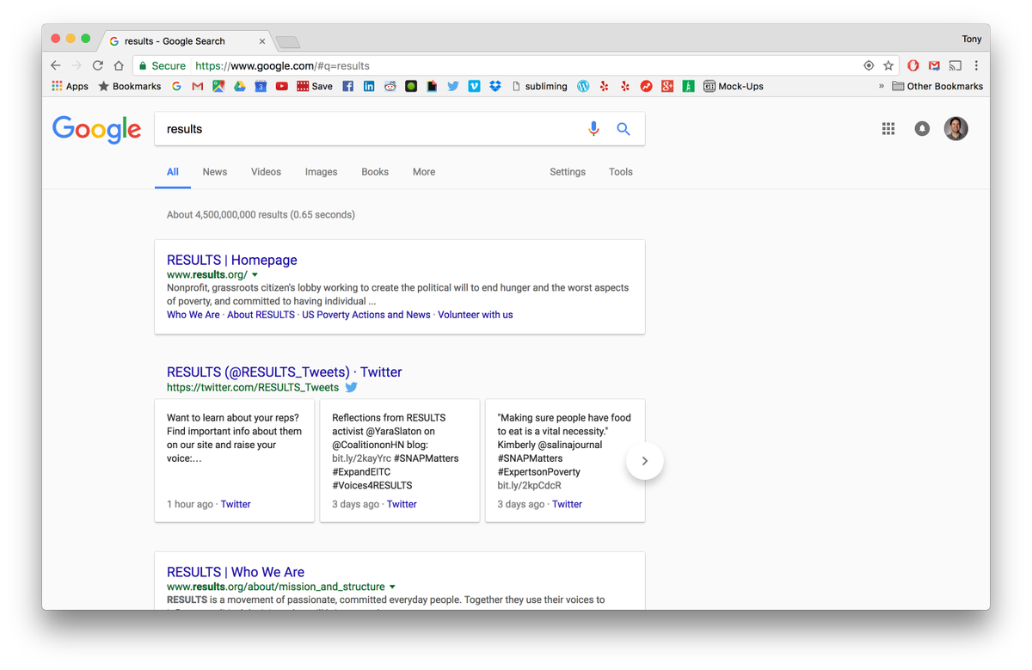Image resolution: width=1032 pixels, height=670 pixels.
Task: Reload the current page
Action: pos(98,65)
